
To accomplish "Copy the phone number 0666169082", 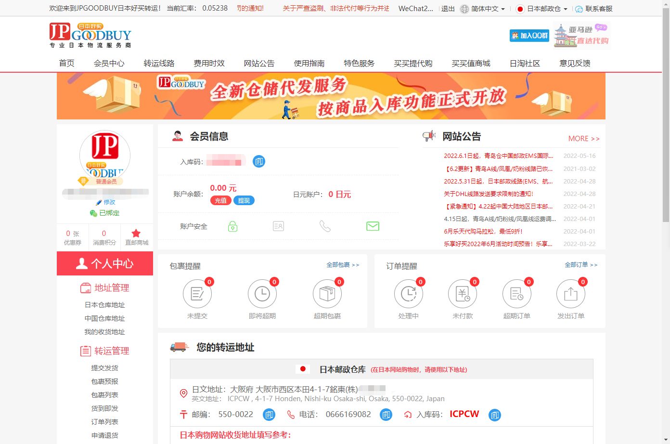I will [386, 415].
